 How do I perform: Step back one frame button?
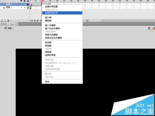[35, 21]
